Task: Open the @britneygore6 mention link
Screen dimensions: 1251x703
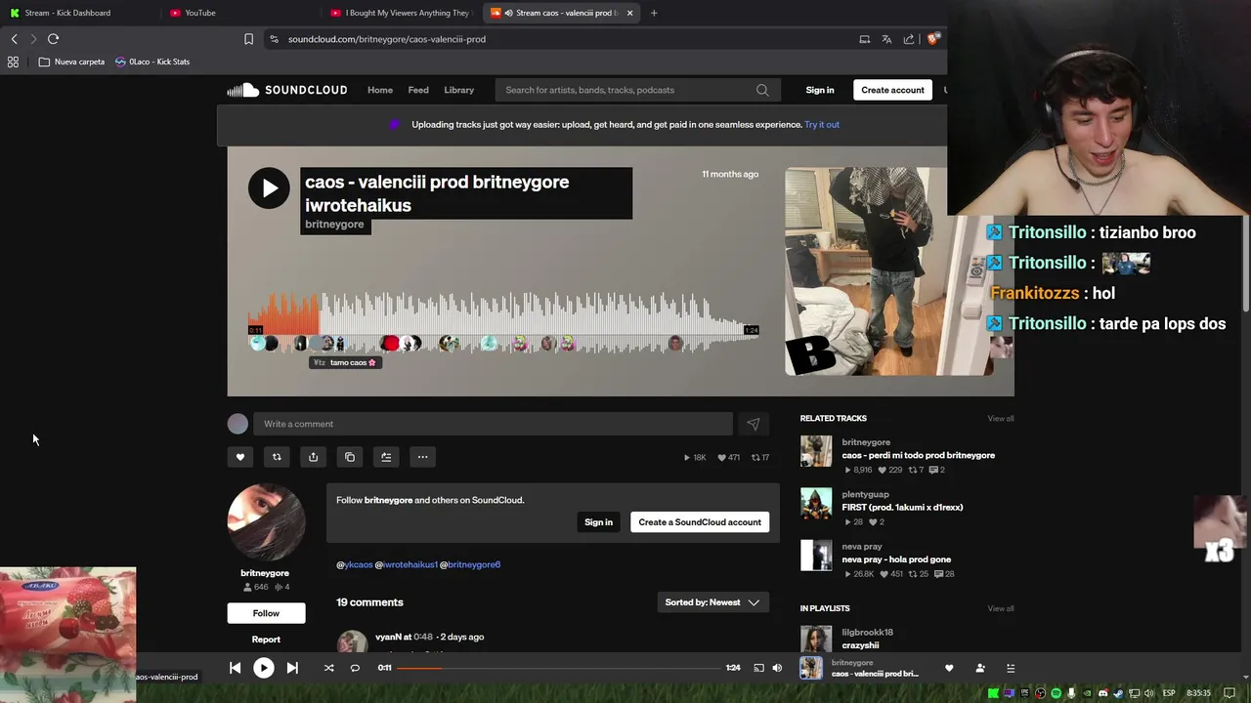Action: [x=470, y=564]
